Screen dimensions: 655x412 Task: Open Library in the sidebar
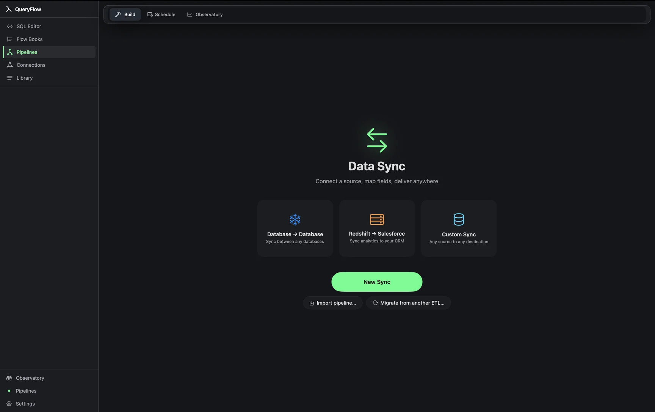(x=49, y=78)
